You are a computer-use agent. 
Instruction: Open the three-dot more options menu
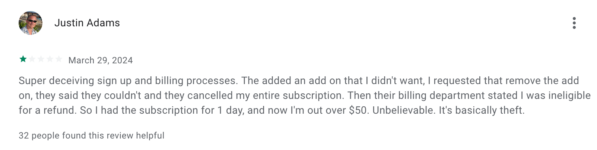point(574,23)
